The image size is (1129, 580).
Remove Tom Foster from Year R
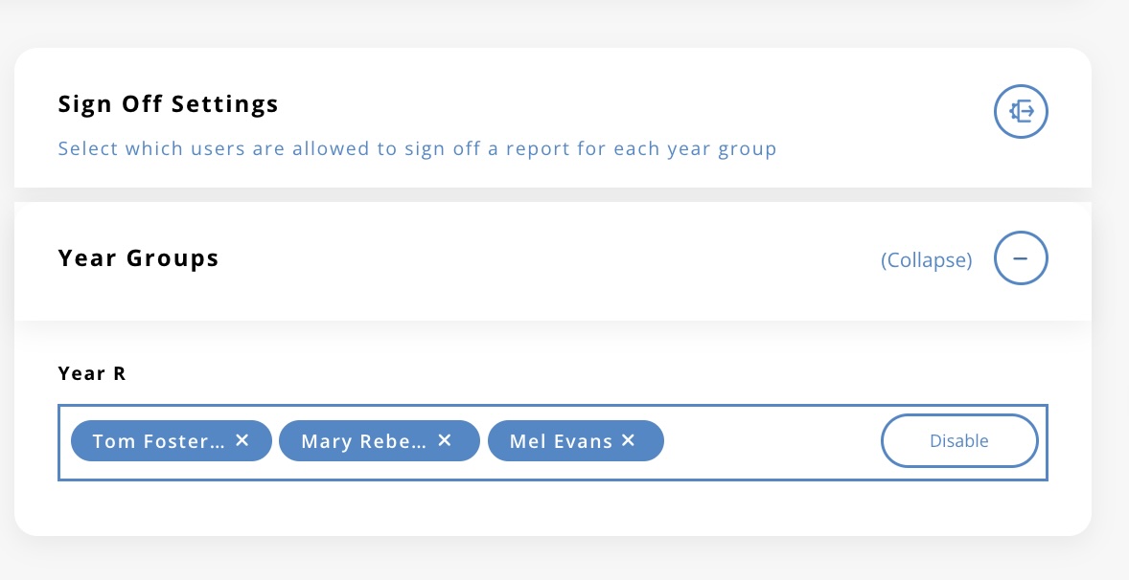pyautogui.click(x=242, y=440)
